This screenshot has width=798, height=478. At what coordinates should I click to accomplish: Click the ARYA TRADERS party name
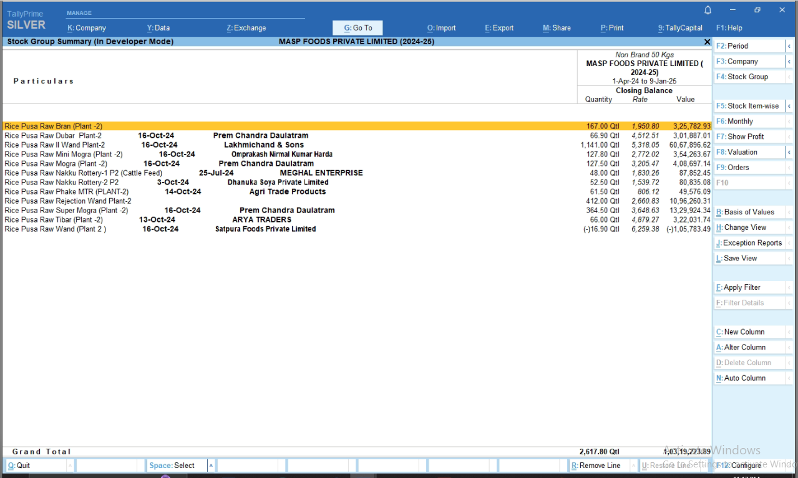coord(262,220)
